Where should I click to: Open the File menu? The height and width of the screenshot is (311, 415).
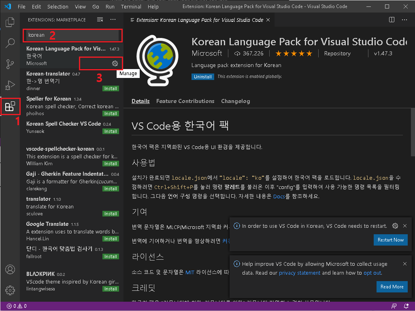click(21, 6)
